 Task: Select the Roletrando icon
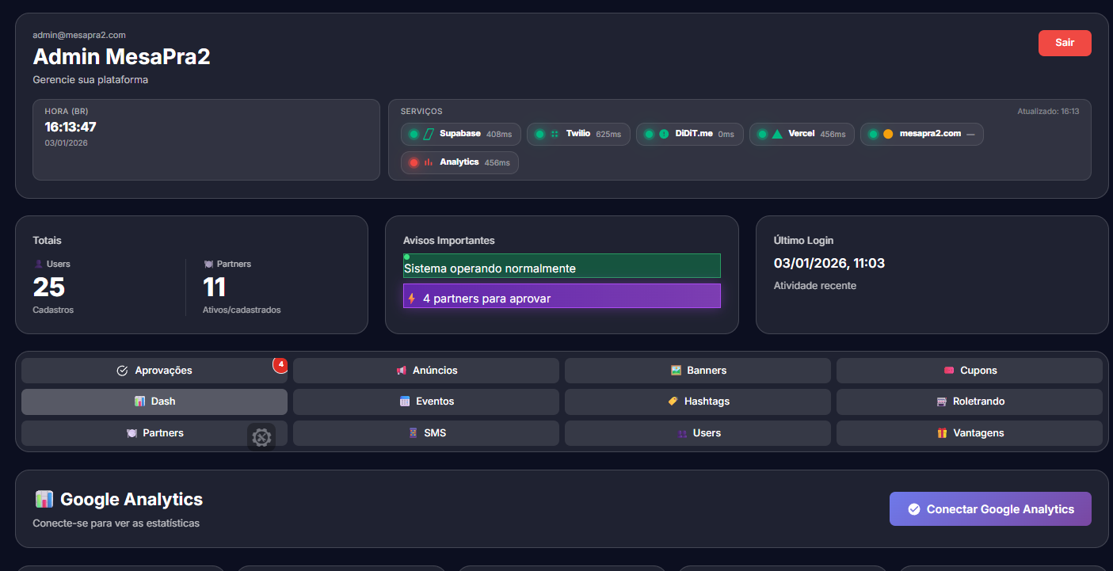940,402
